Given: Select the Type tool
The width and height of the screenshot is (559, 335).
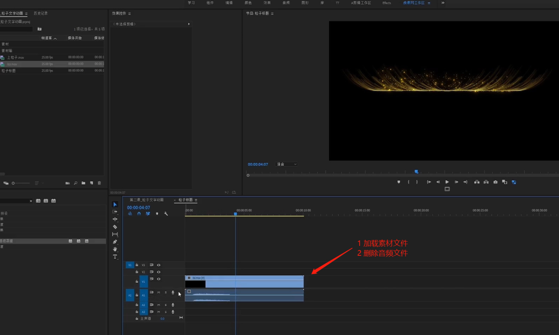Looking at the screenshot, I should coord(115,257).
